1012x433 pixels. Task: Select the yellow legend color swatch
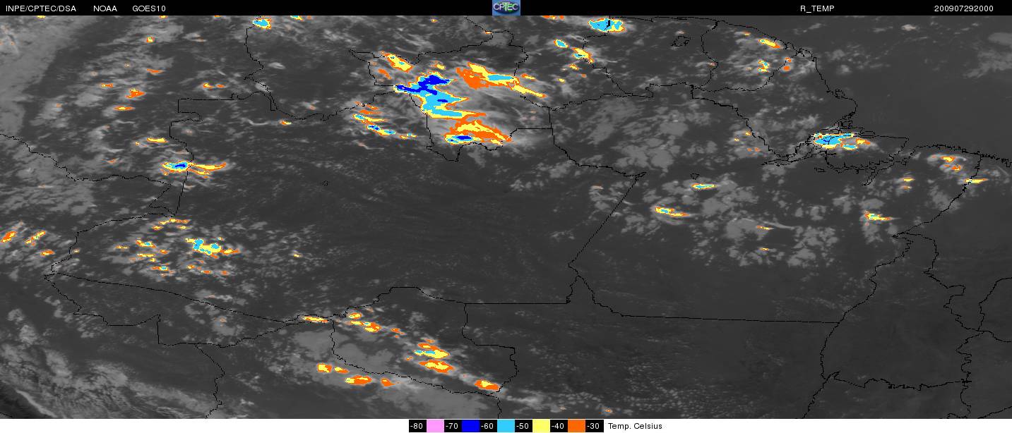[541, 426]
